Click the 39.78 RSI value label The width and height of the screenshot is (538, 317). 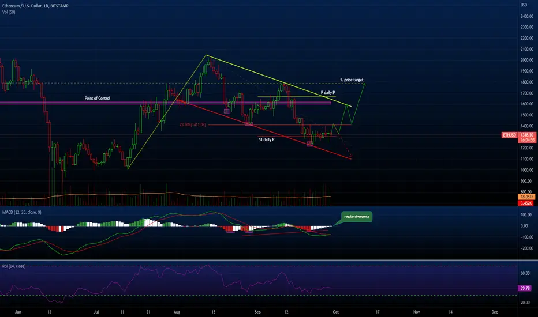(525, 288)
